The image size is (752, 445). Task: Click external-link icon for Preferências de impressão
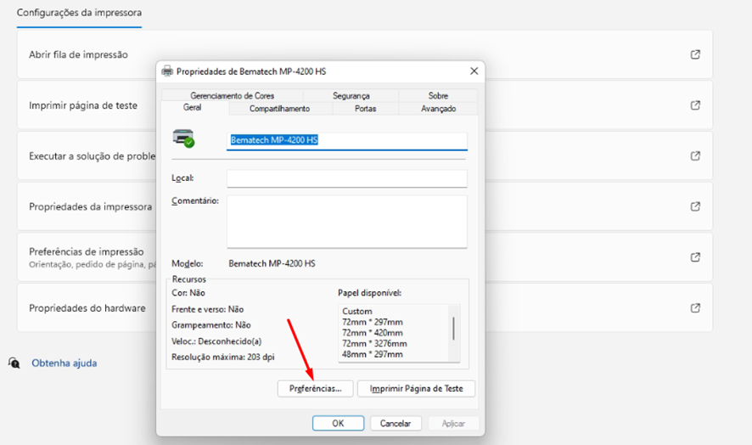695,257
